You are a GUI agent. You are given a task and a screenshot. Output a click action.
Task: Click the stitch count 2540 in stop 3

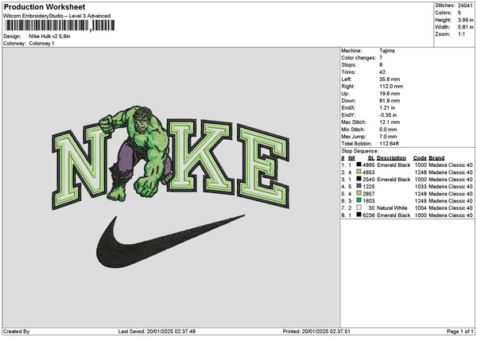pyautogui.click(x=369, y=180)
